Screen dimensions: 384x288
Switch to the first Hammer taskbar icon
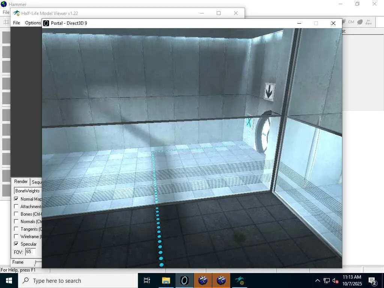(203, 280)
